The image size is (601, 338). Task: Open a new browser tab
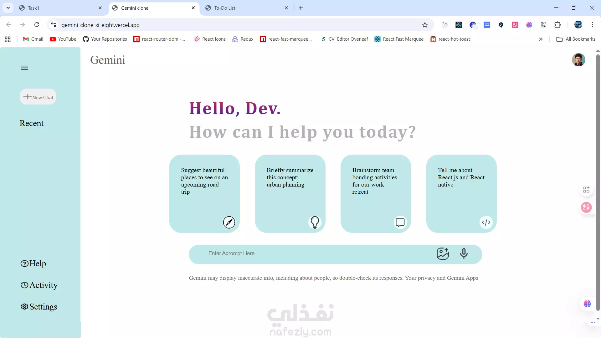click(301, 8)
